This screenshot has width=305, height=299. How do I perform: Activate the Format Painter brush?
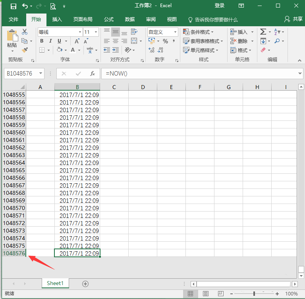coord(25,50)
